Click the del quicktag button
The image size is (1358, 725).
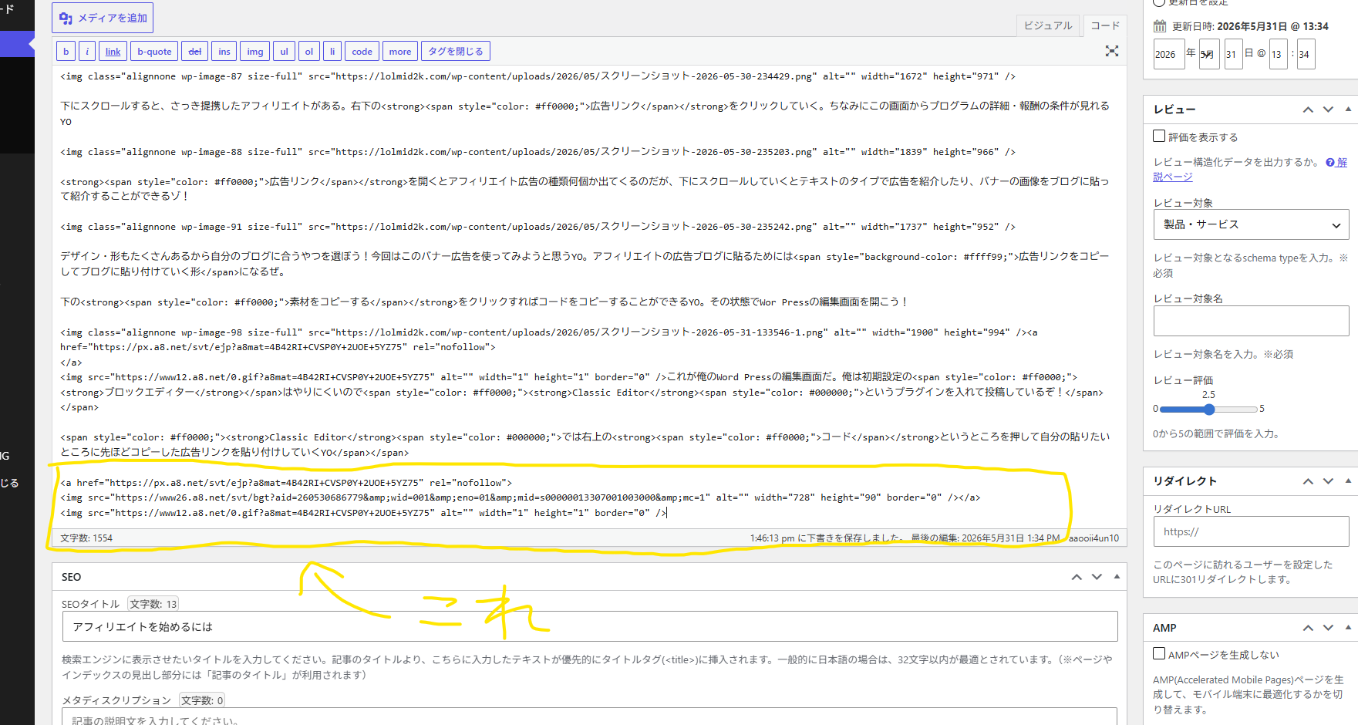pos(195,52)
